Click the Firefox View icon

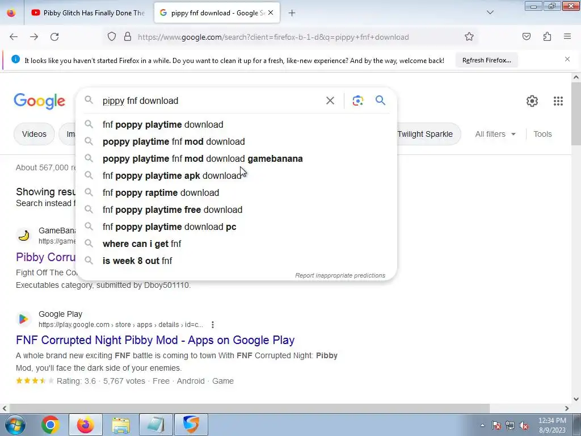pyautogui.click(x=11, y=12)
